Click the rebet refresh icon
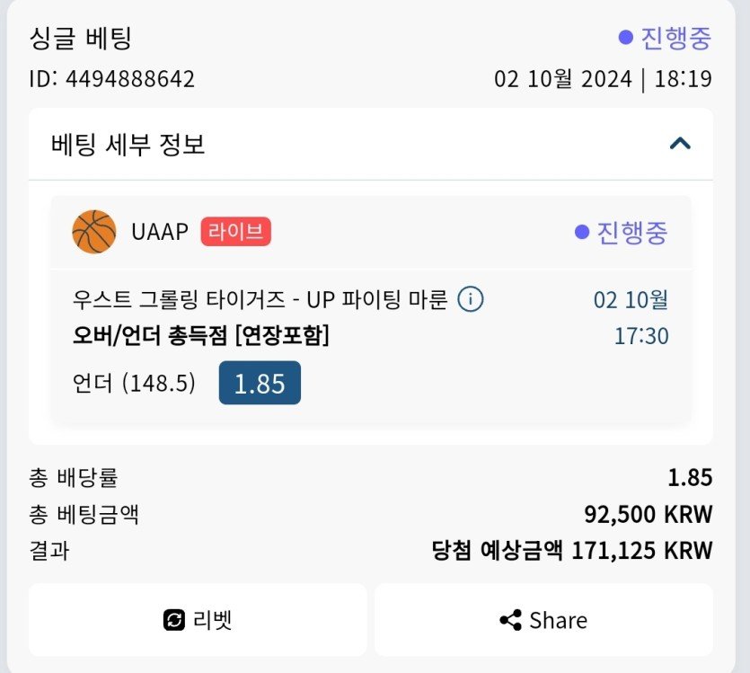 coord(173,620)
